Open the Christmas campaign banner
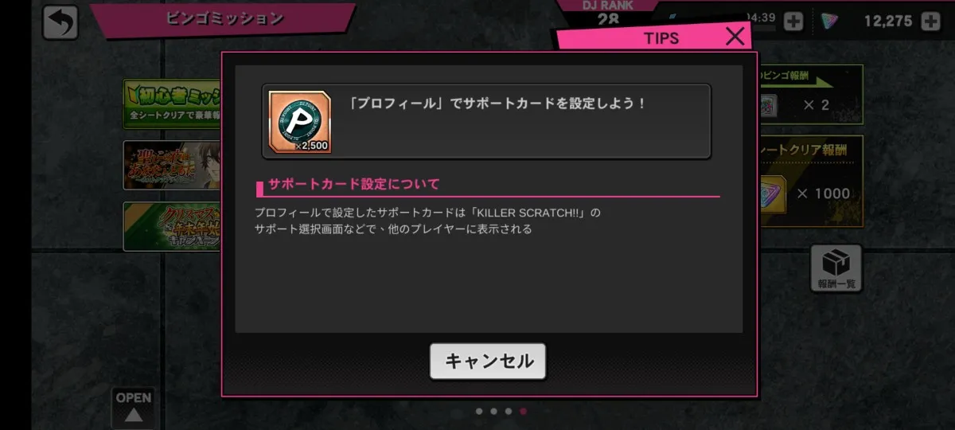Viewport: 955px width, 430px height. click(x=172, y=226)
